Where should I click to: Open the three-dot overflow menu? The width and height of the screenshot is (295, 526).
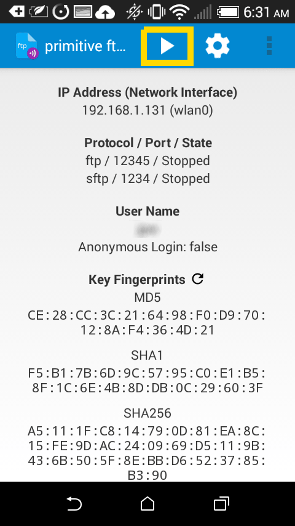(269, 46)
